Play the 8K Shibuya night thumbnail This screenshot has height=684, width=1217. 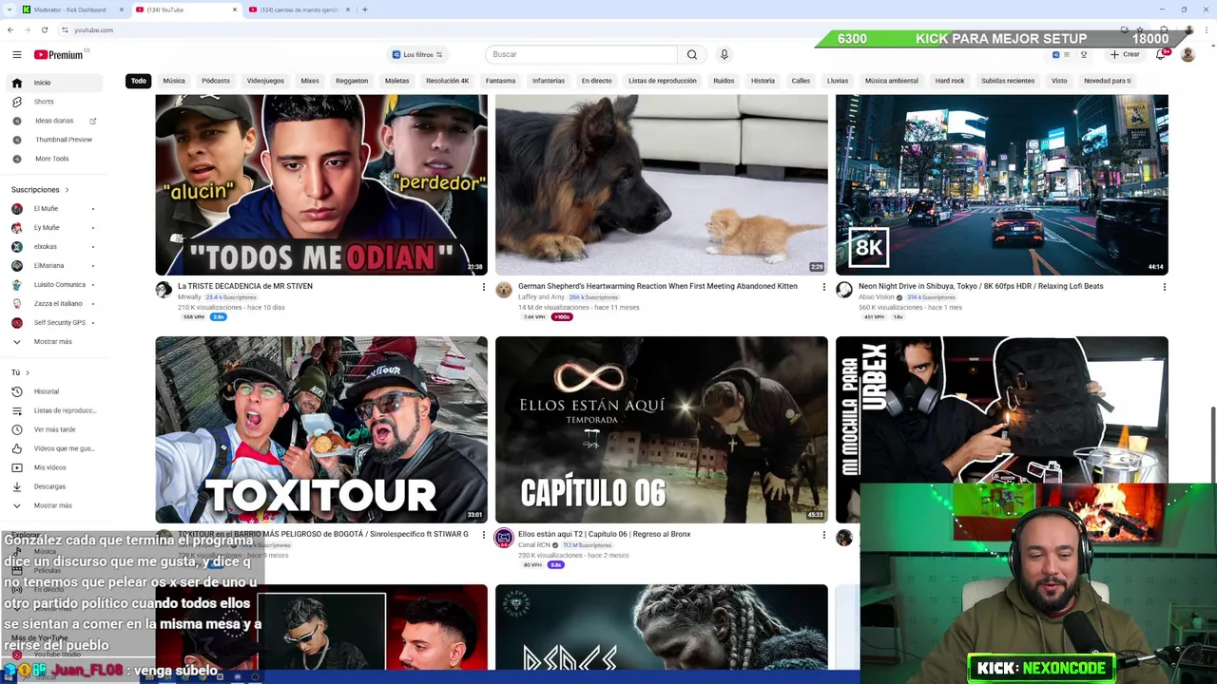pyautogui.click(x=1001, y=184)
